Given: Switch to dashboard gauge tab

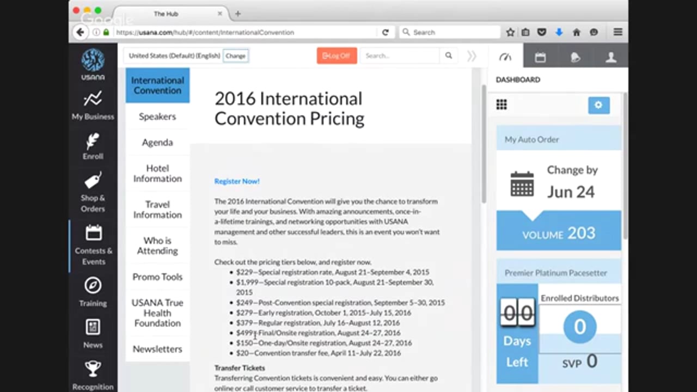Looking at the screenshot, I should (x=505, y=57).
